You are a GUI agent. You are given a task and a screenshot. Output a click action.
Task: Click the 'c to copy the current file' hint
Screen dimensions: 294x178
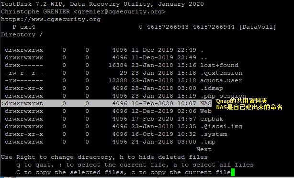pos(181,172)
